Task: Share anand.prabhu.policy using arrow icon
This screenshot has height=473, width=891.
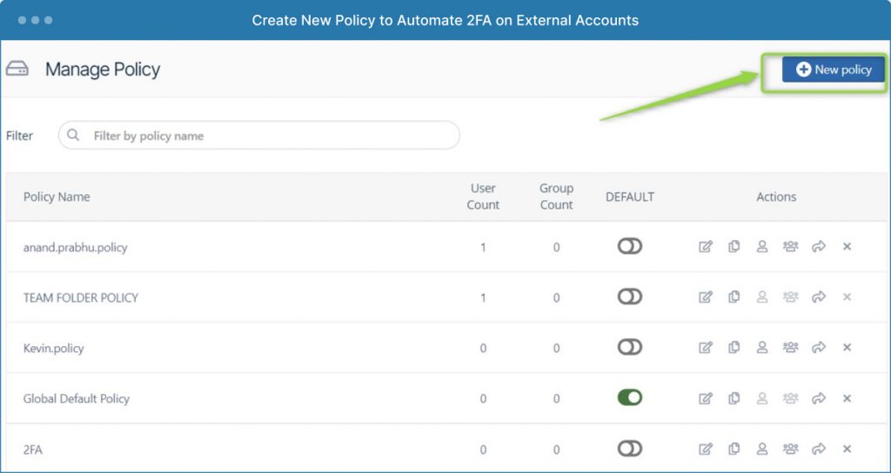Action: (x=819, y=246)
